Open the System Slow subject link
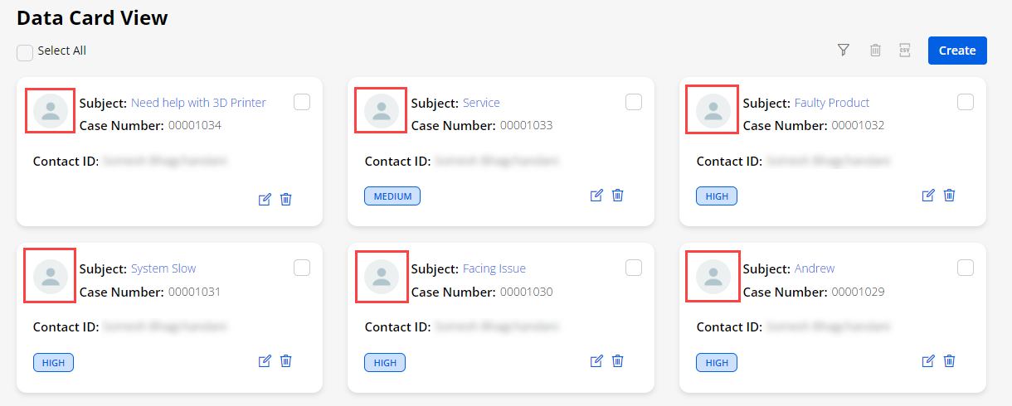This screenshot has width=1012, height=406. pyautogui.click(x=163, y=268)
